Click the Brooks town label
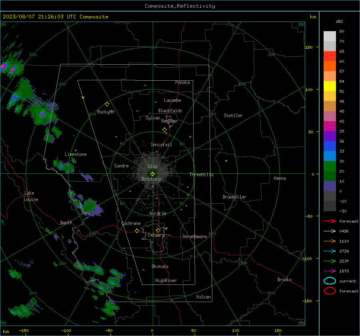The width and height of the screenshot is (360, 336). tap(284, 280)
